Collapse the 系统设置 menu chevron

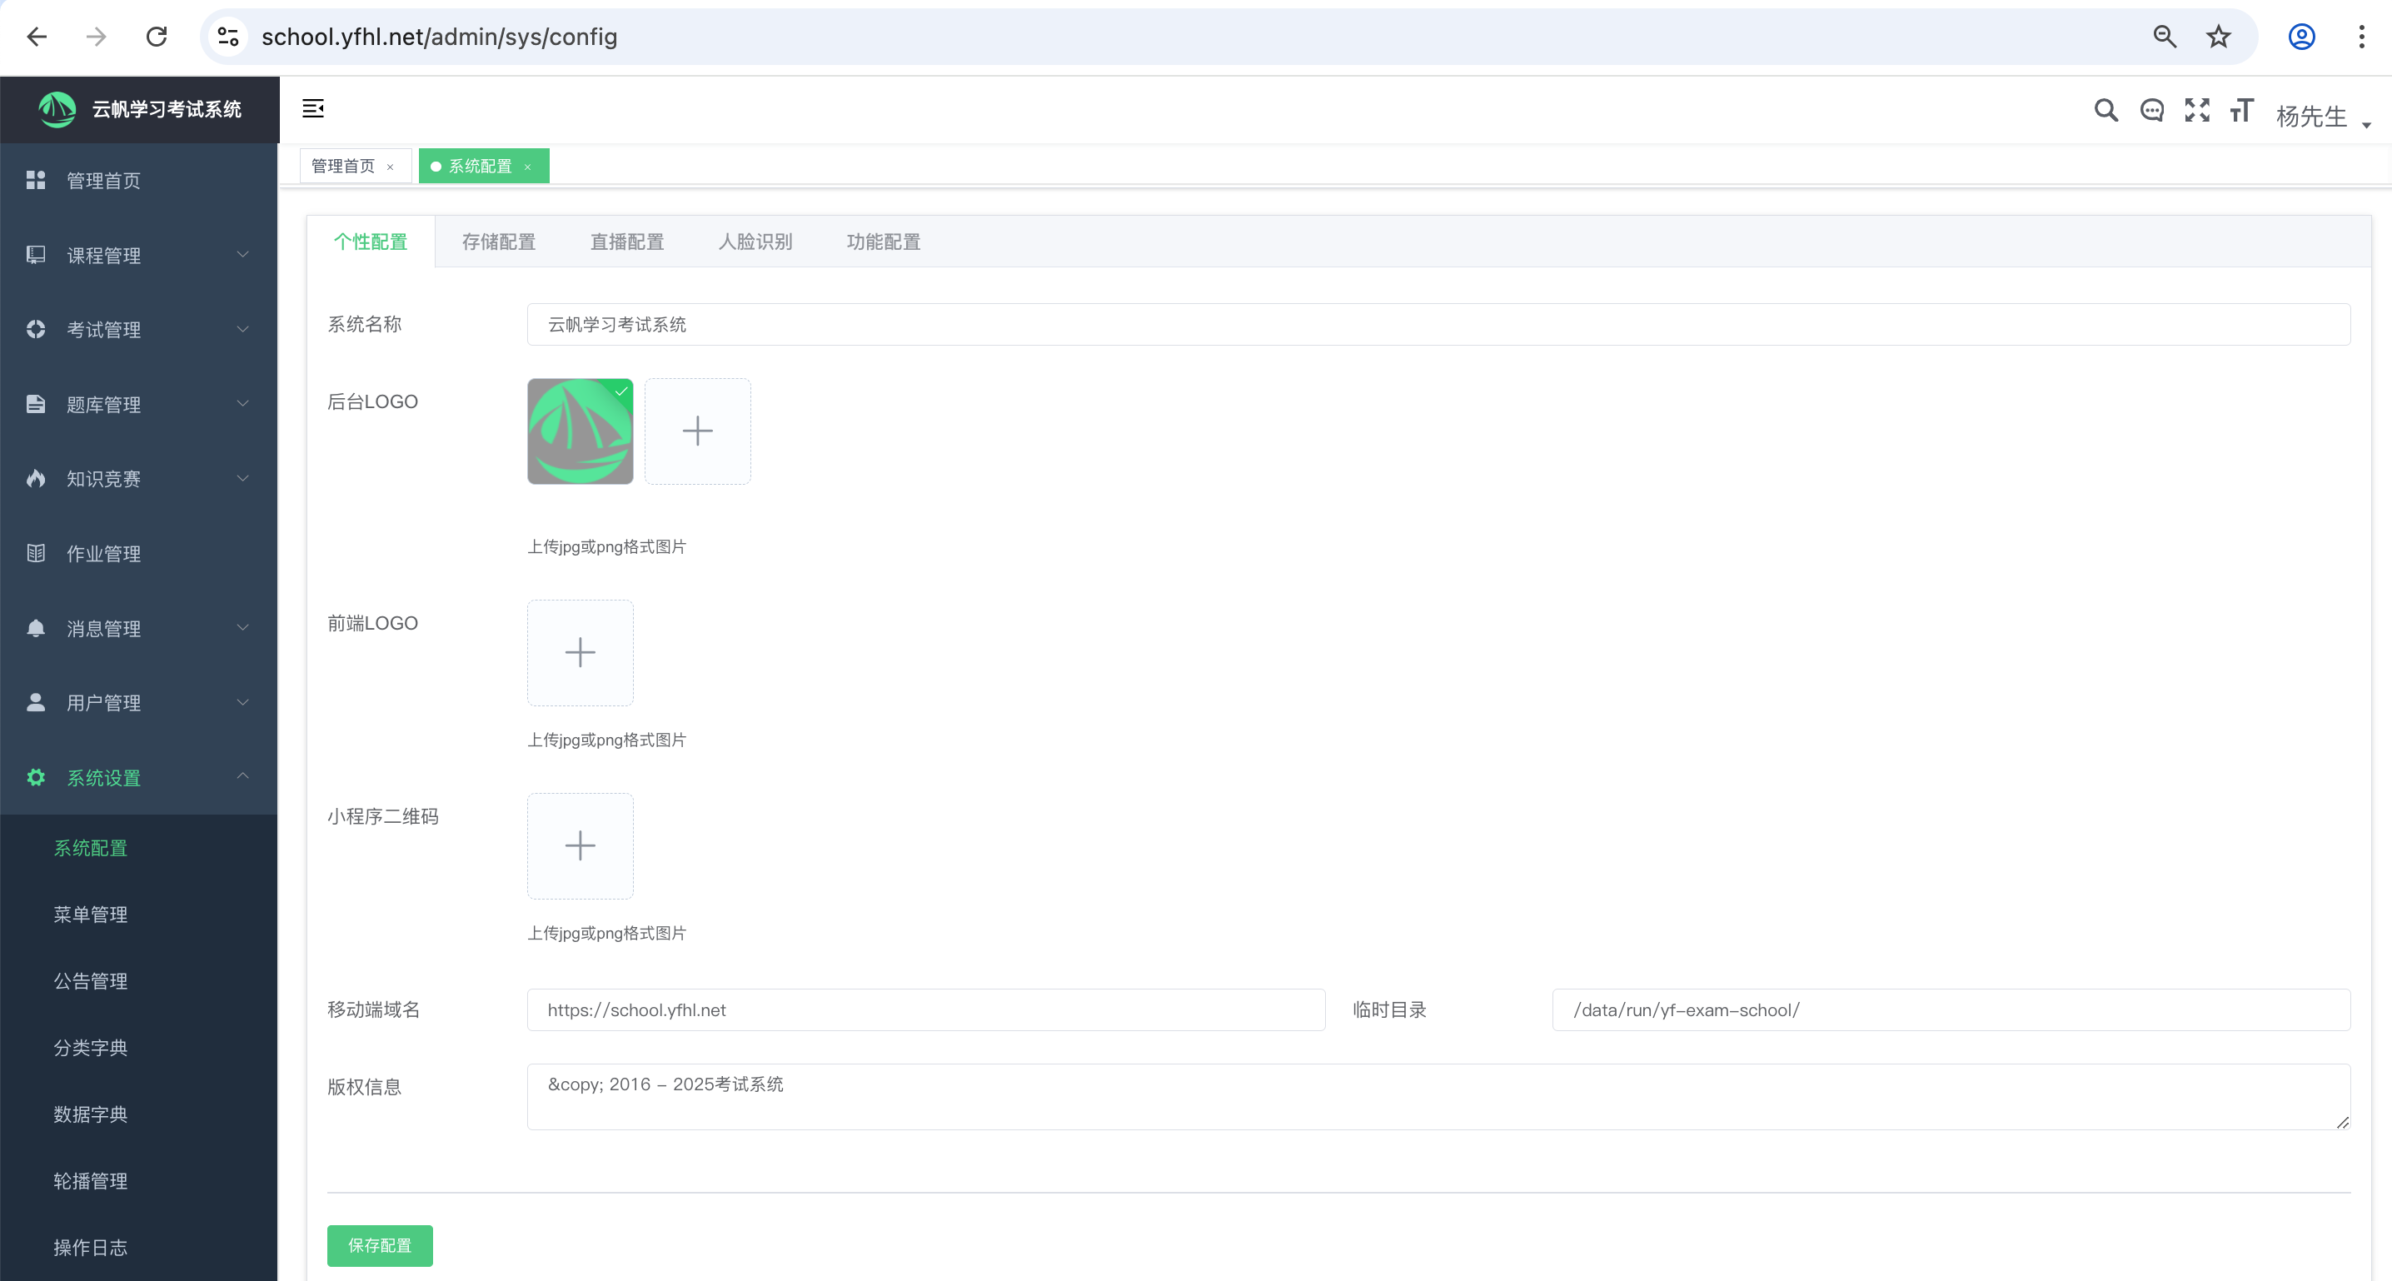point(243,776)
